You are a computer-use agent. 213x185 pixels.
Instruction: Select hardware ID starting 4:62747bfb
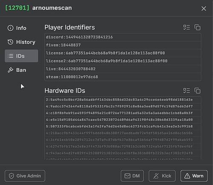(123, 147)
